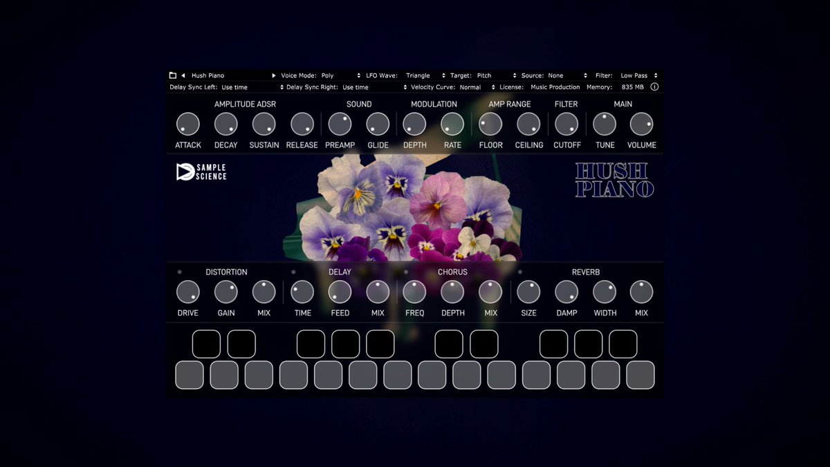Play the leftmost black key

pos(206,344)
